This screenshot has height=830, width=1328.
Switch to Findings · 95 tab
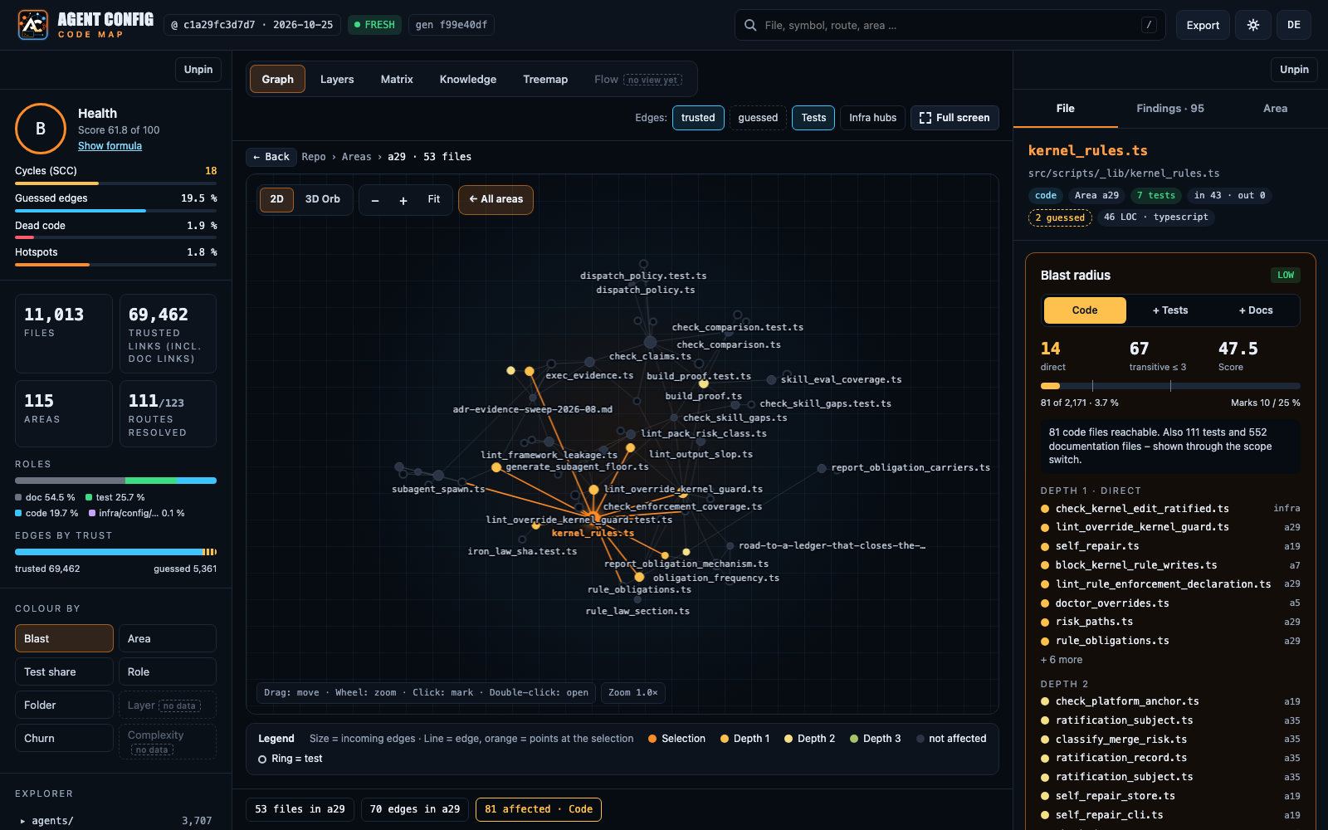pos(1170,109)
